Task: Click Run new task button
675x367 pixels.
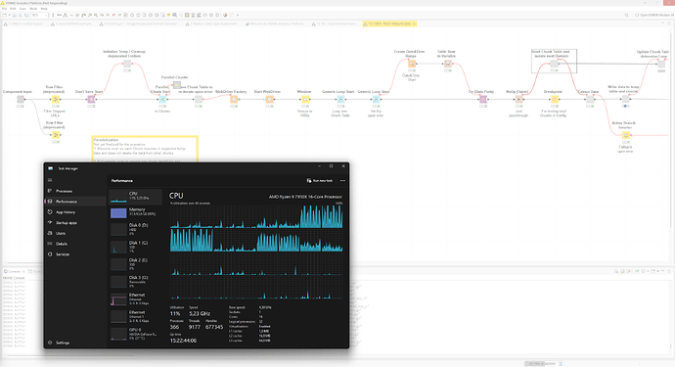Action: tap(320, 180)
